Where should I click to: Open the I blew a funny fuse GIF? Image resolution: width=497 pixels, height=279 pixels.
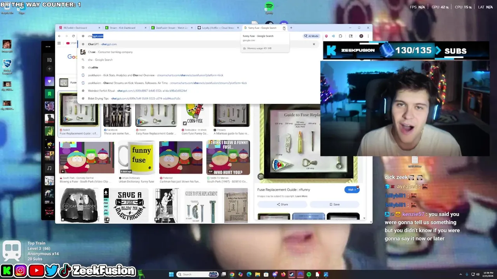click(x=228, y=158)
